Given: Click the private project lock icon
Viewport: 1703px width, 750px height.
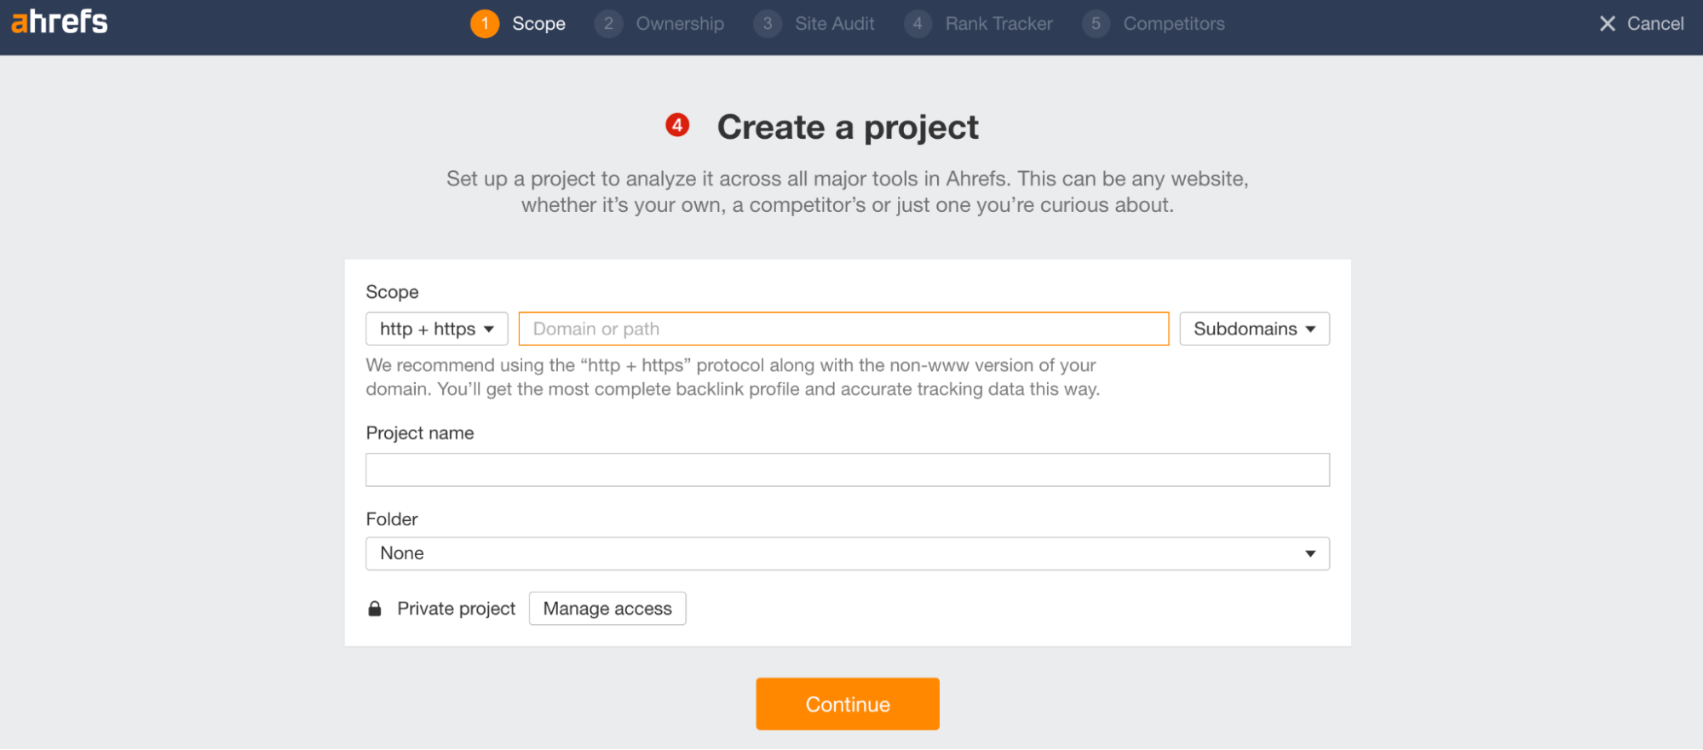Looking at the screenshot, I should point(375,609).
